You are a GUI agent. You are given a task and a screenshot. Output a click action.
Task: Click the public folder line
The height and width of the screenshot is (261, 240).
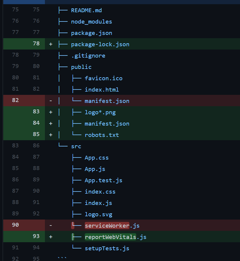click(x=81, y=67)
